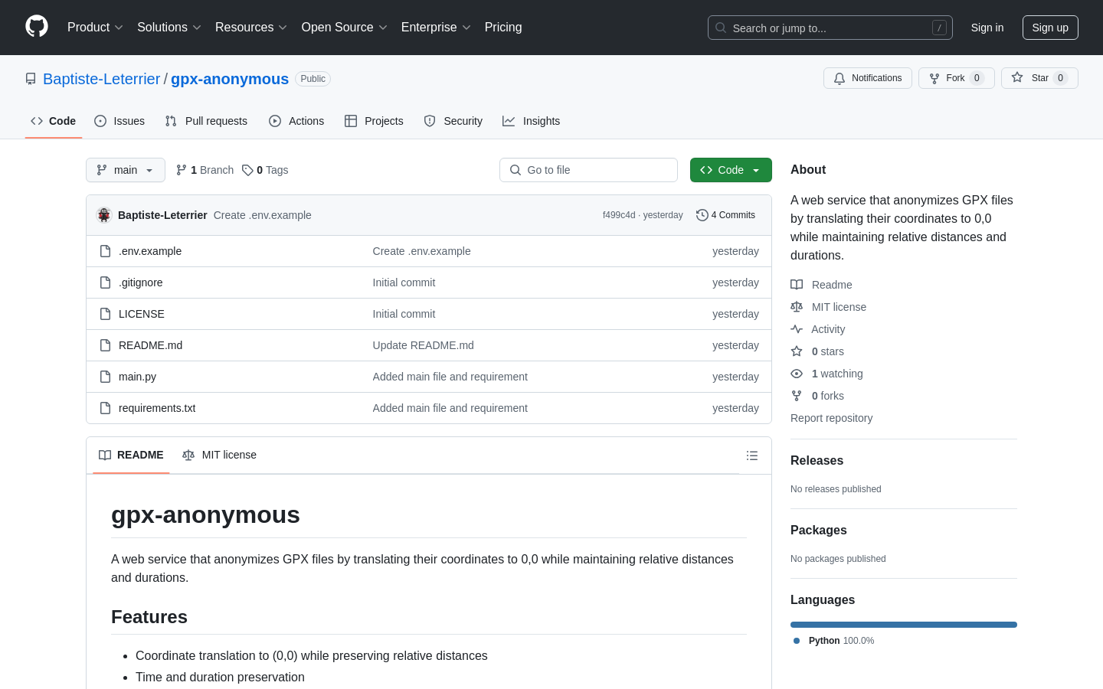Click the Notifications bell button
1103x689 pixels.
[868, 78]
